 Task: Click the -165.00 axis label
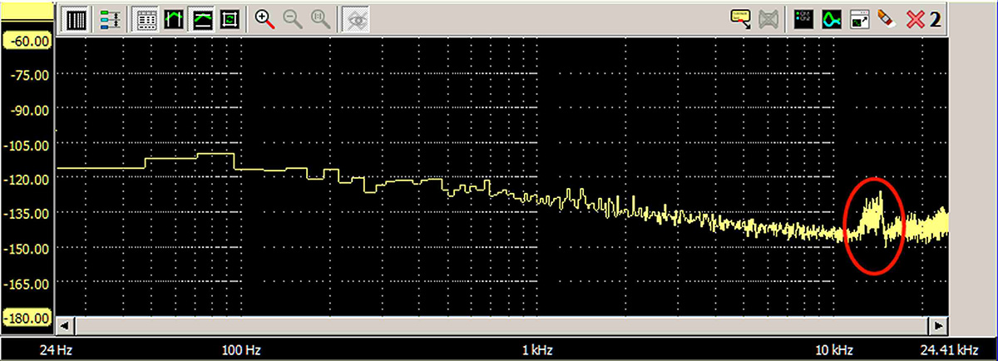click(29, 284)
